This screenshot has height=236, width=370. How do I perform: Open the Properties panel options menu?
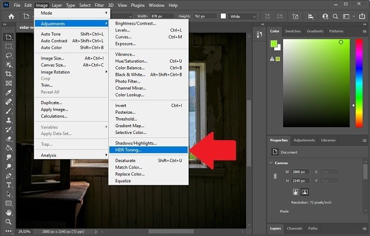pyautogui.click(x=364, y=140)
